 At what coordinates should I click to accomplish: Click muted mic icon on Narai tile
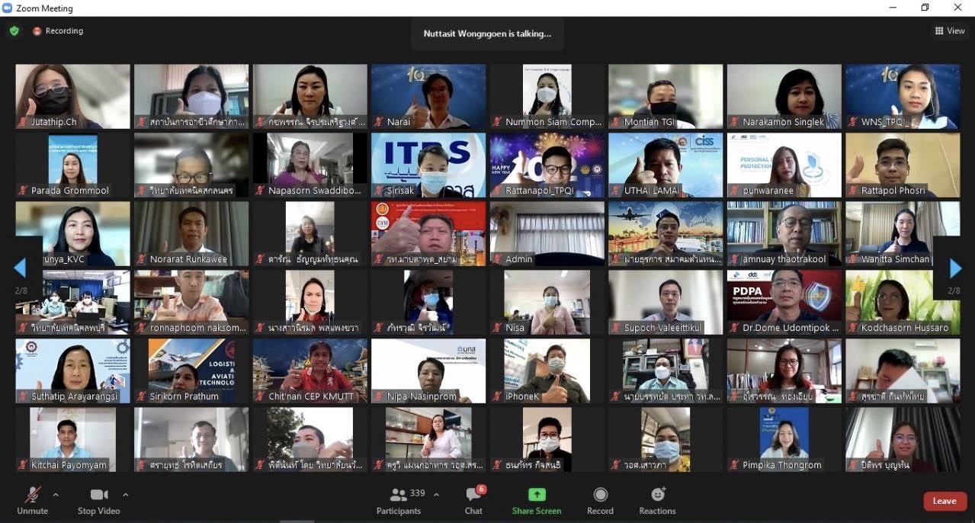click(379, 122)
